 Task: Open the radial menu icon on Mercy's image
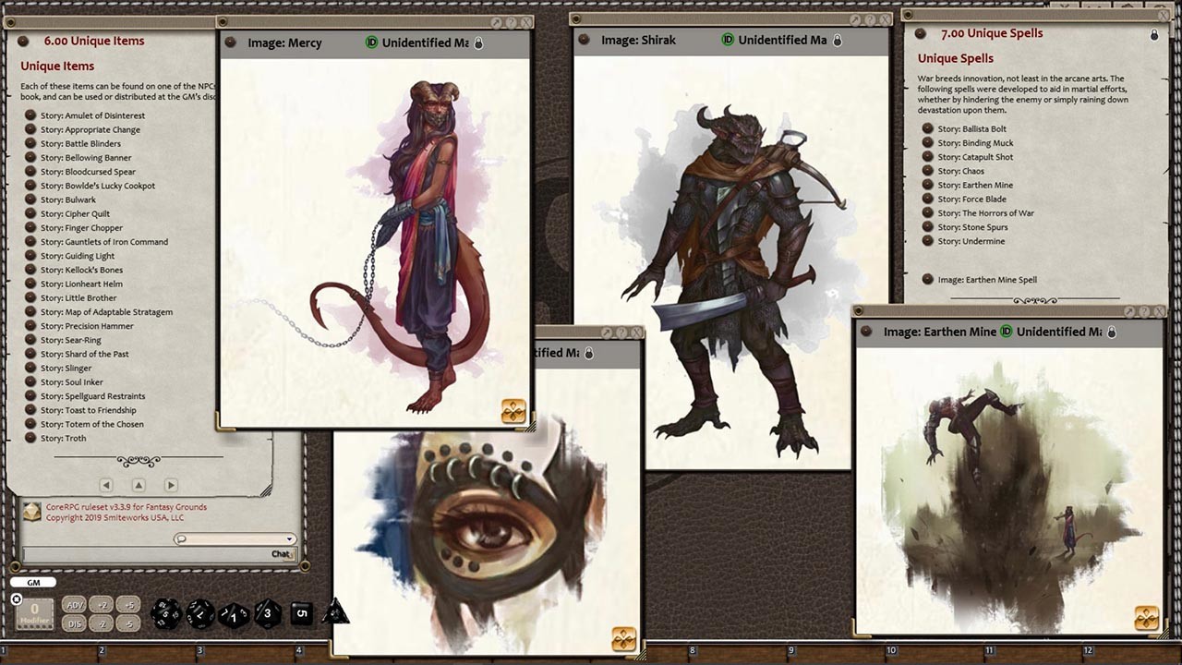[514, 413]
